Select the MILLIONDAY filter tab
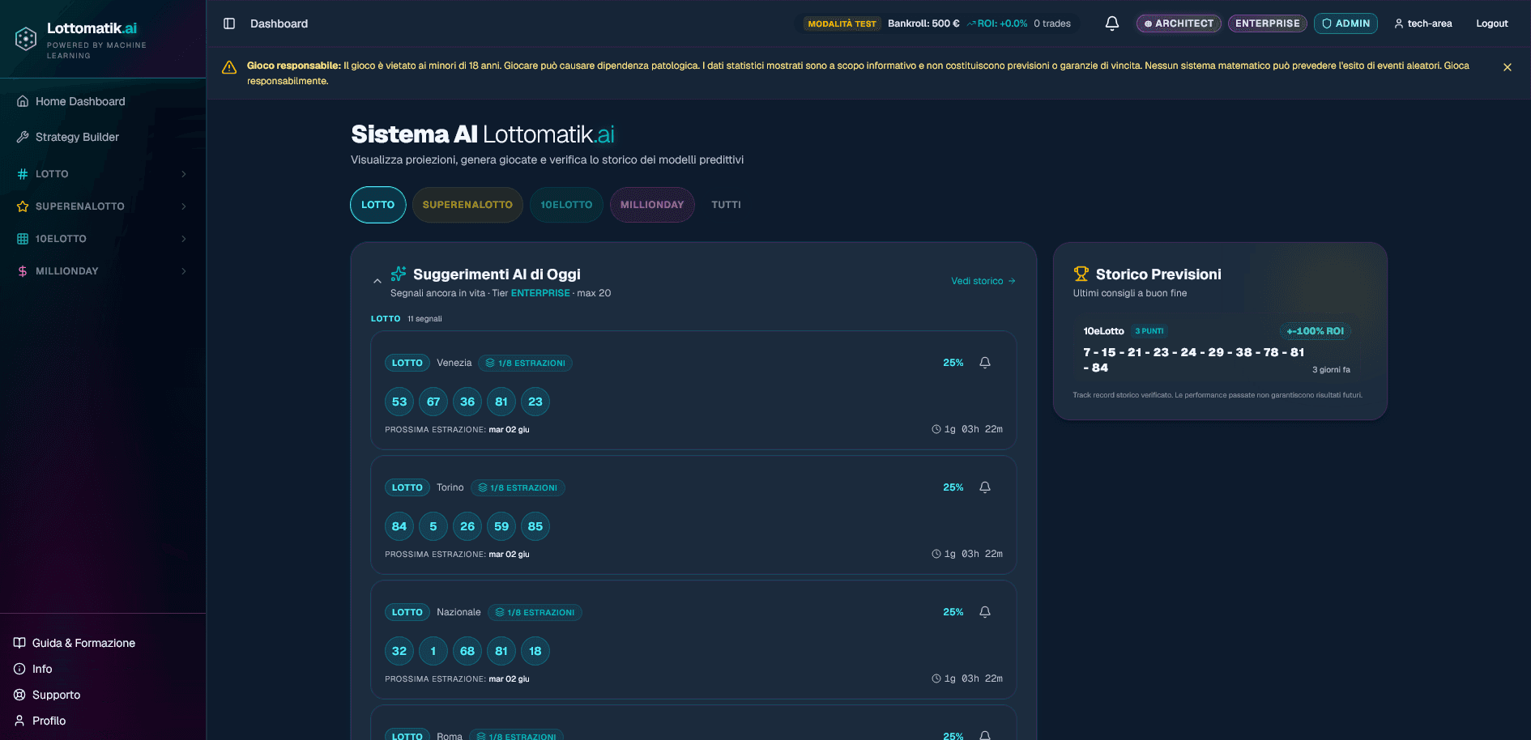 tap(652, 205)
